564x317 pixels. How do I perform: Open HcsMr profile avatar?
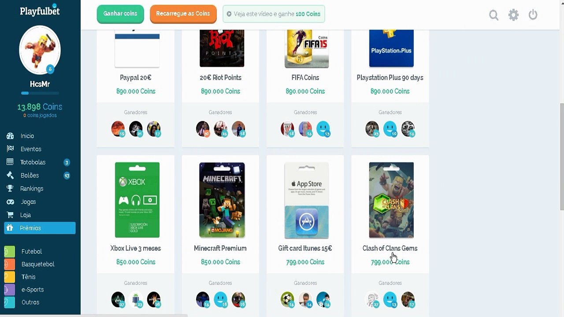[x=40, y=50]
